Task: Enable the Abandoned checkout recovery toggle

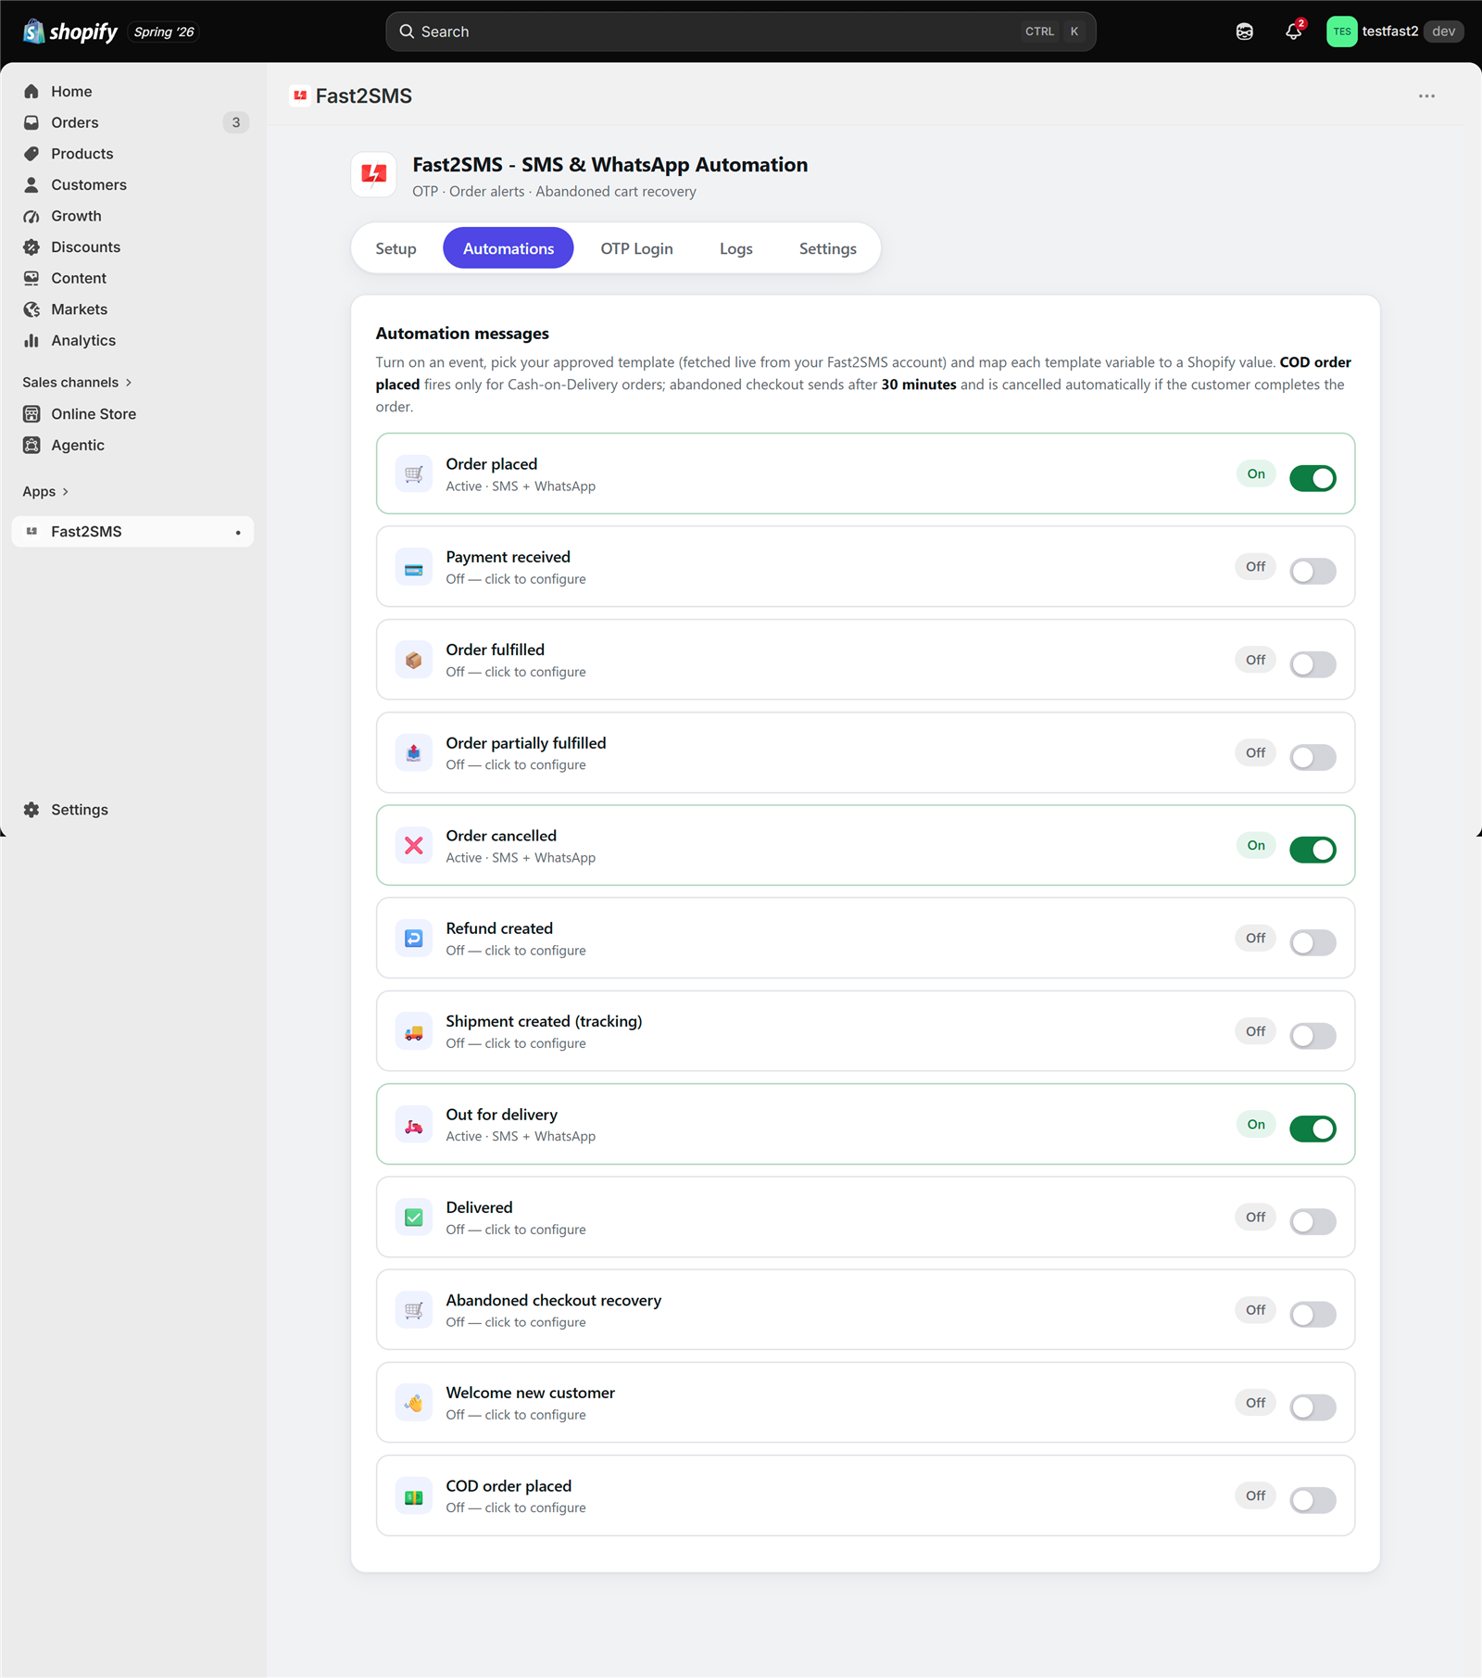Action: [x=1312, y=1314]
